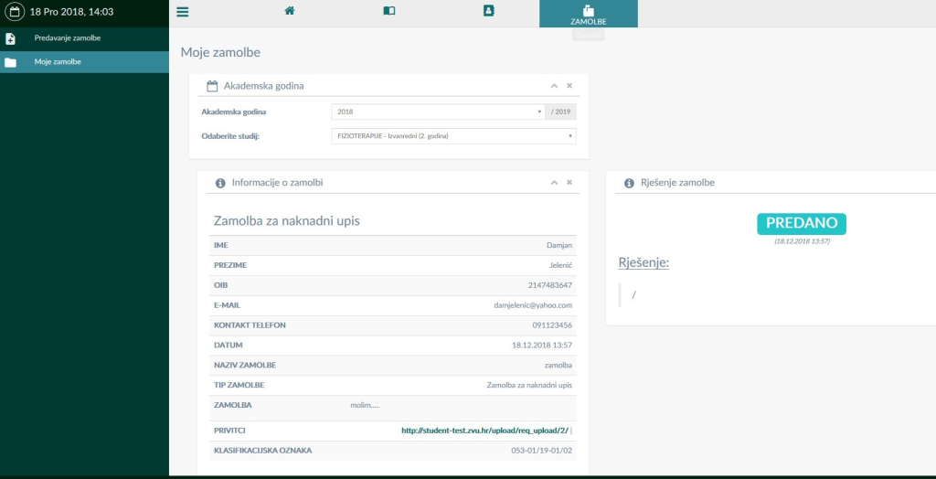Expand the Odaberite studij dropdown
Viewport: 936px width, 479px height.
coord(453,136)
